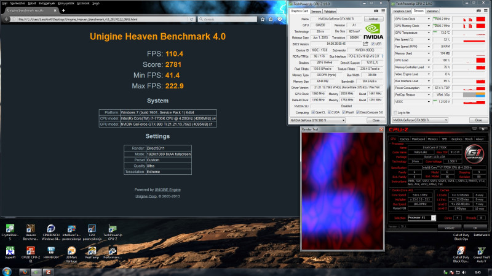Screen dimensions: 492x276
Task: Toggle OpenCL computing checkbox
Action: 313,112
